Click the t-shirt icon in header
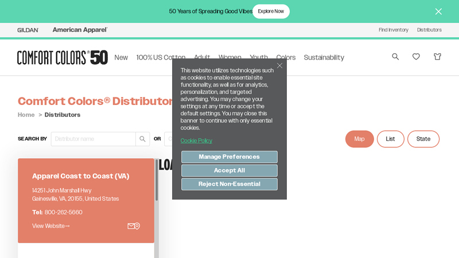Image resolution: width=459 pixels, height=258 pixels. (437, 57)
